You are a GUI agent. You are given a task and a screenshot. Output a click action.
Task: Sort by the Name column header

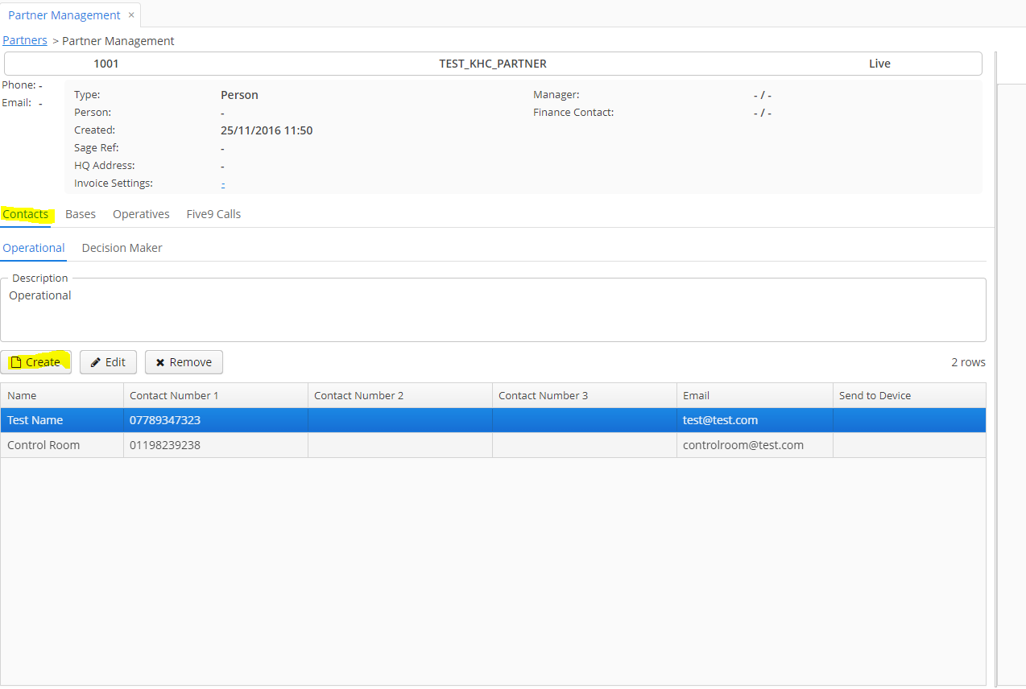pos(62,395)
